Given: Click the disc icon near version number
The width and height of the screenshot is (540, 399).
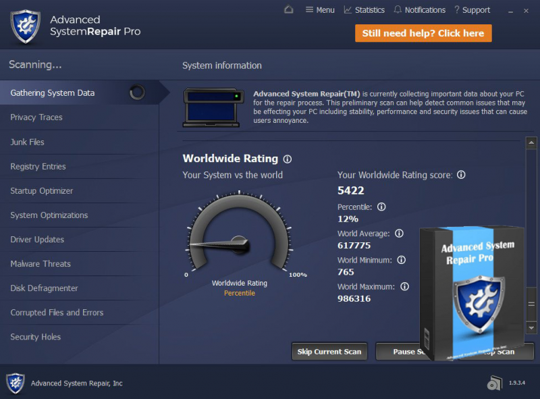Looking at the screenshot, I should (x=495, y=383).
